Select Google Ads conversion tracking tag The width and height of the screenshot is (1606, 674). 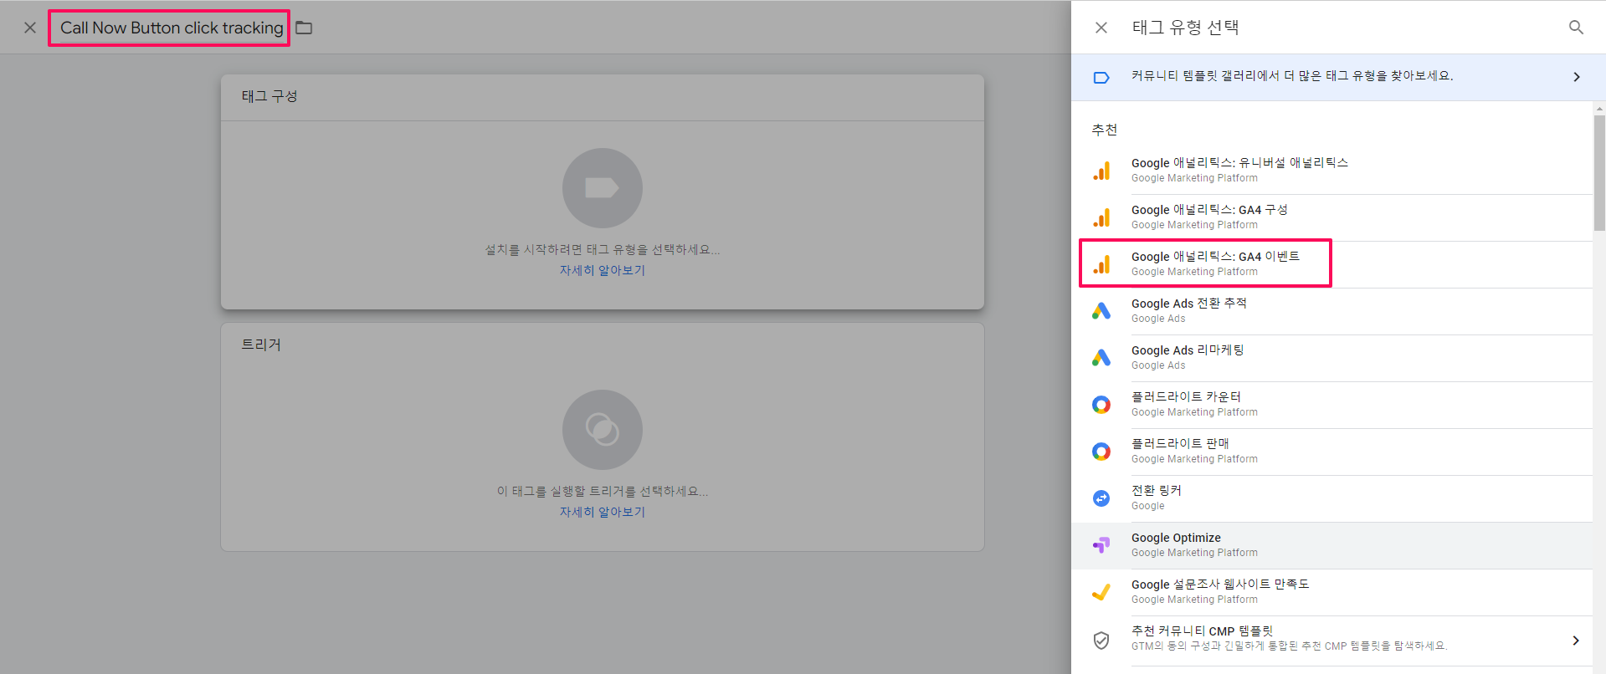[1332, 311]
